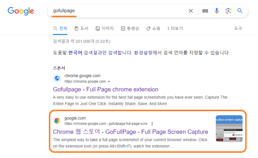Switch to the 동영상 tab
Viewport: 258px width, 158px height.
pyautogui.click(x=130, y=29)
